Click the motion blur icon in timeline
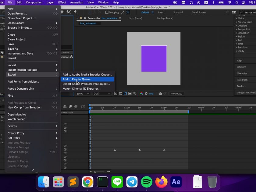The width and height of the screenshot is (256, 192). point(76,106)
